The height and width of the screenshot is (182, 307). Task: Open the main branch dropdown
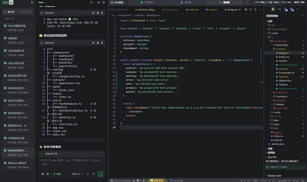(42, 2)
